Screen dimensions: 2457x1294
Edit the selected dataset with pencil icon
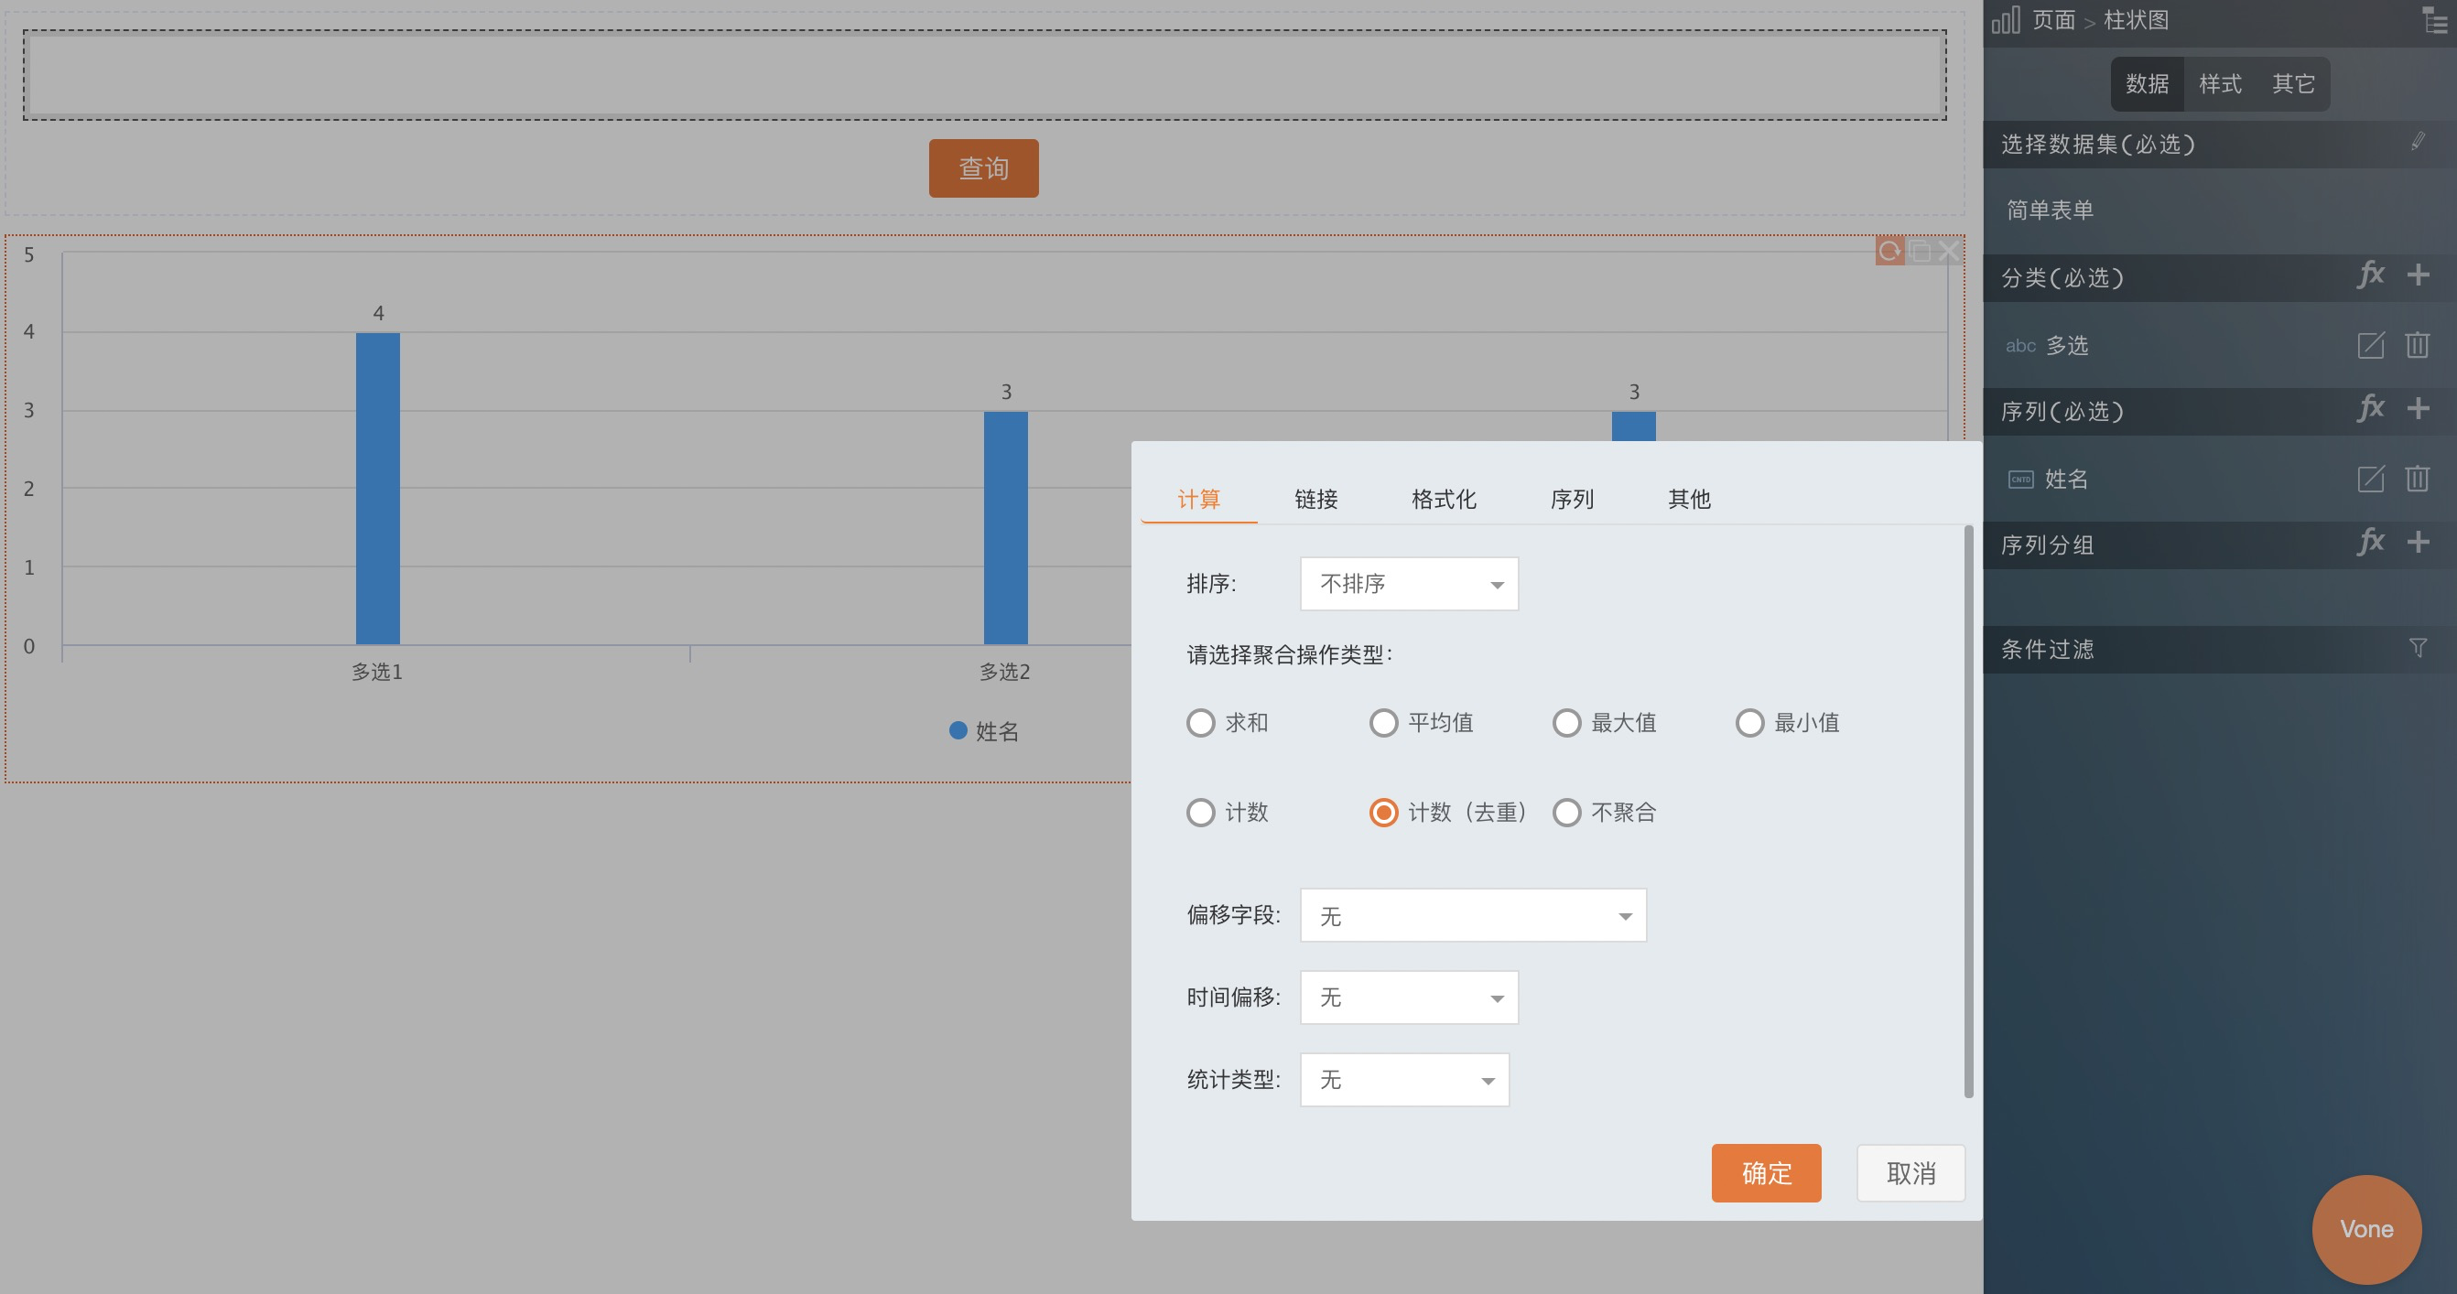point(2418,142)
